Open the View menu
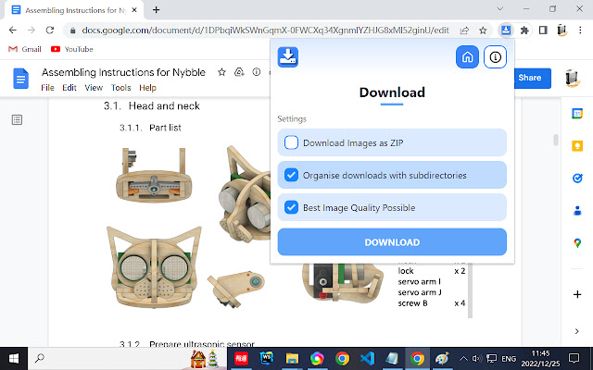The height and width of the screenshot is (370, 593). tap(94, 88)
